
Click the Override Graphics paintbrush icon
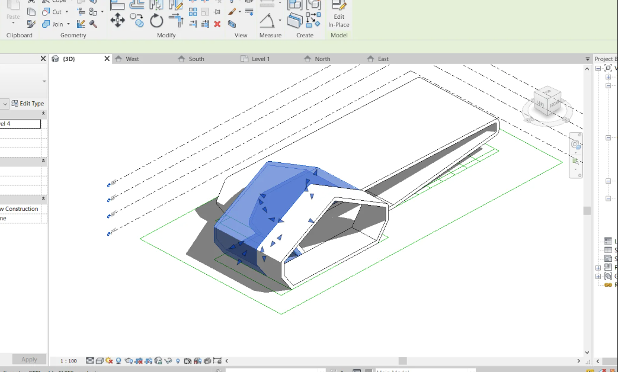pyautogui.click(x=232, y=12)
